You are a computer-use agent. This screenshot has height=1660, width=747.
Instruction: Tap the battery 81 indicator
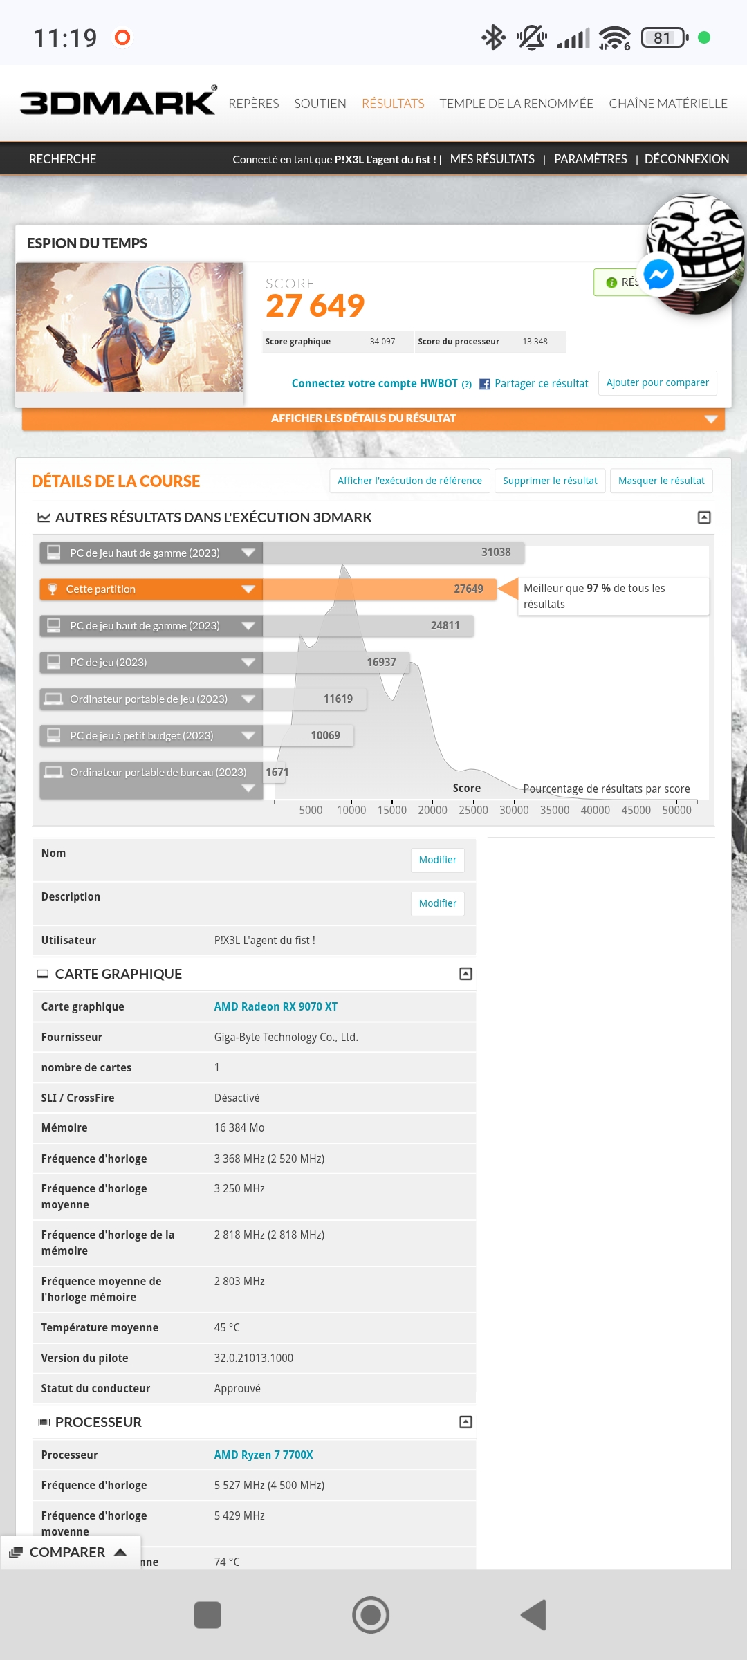[x=665, y=37]
